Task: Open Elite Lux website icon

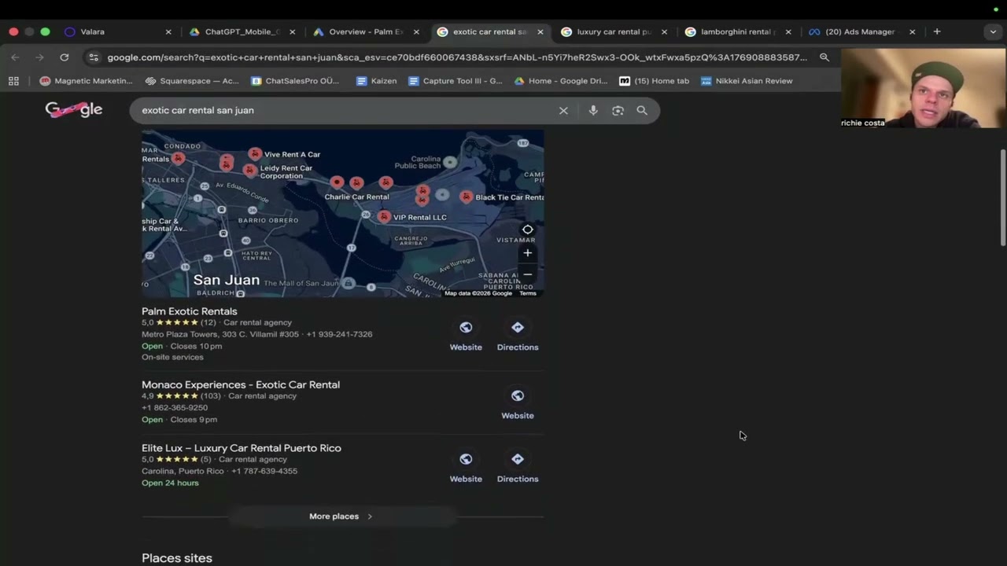Action: click(466, 459)
